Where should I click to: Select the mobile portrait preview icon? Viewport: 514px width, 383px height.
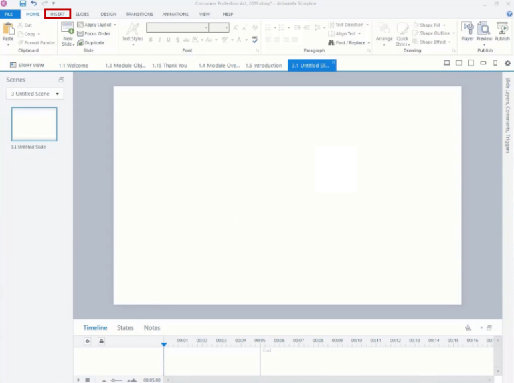495,63
